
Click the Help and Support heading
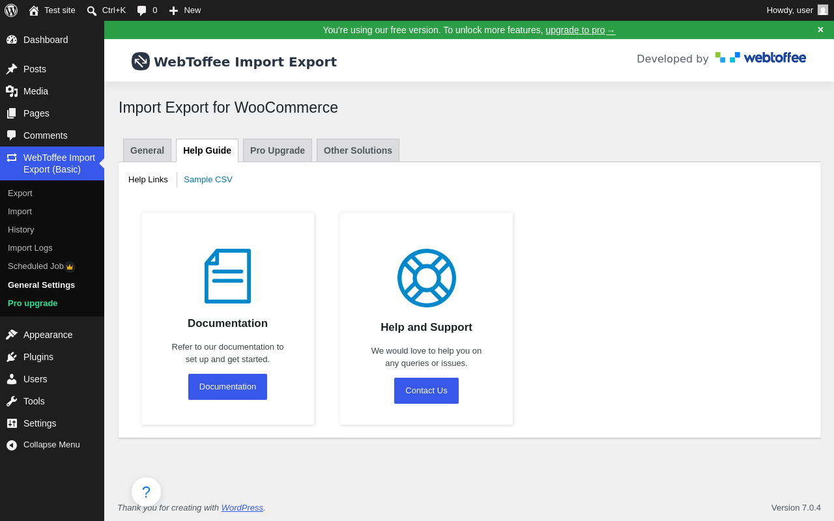tap(426, 328)
